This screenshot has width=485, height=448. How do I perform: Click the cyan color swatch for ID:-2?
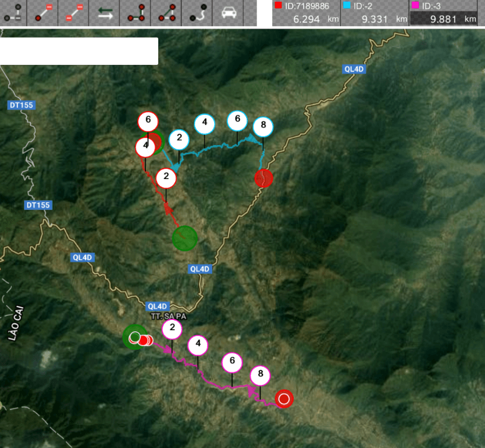point(347,6)
